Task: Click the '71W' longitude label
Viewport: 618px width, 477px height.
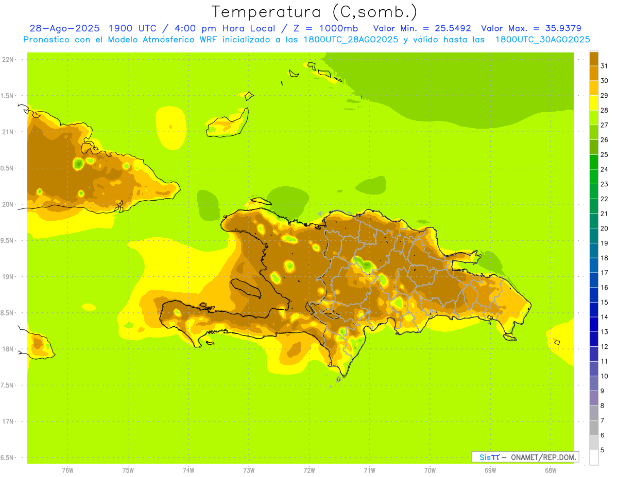Action: coord(369,470)
